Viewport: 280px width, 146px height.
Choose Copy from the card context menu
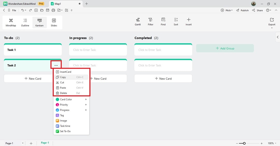(x=63, y=77)
